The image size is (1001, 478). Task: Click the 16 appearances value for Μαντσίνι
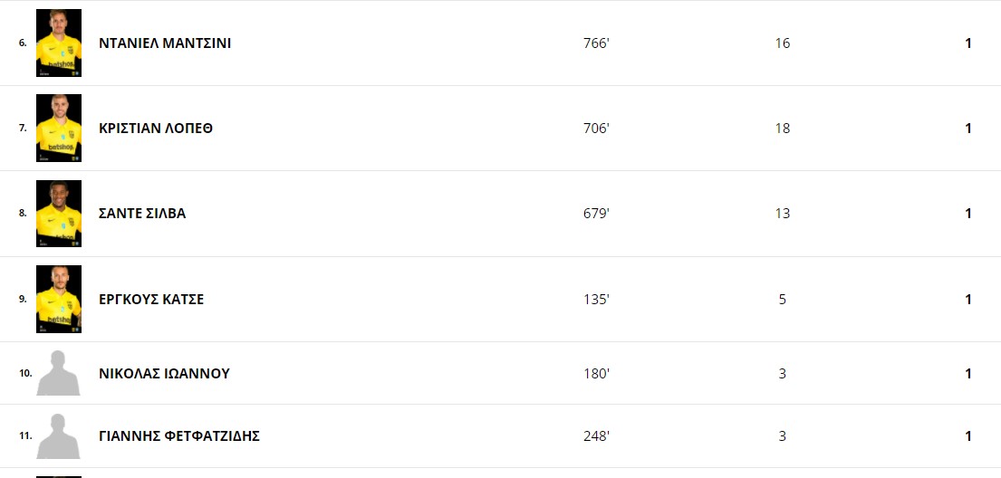pyautogui.click(x=782, y=43)
